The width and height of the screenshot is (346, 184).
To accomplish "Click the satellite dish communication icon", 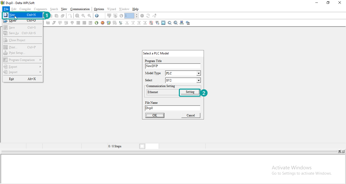I will pyautogui.click(x=121, y=23).
